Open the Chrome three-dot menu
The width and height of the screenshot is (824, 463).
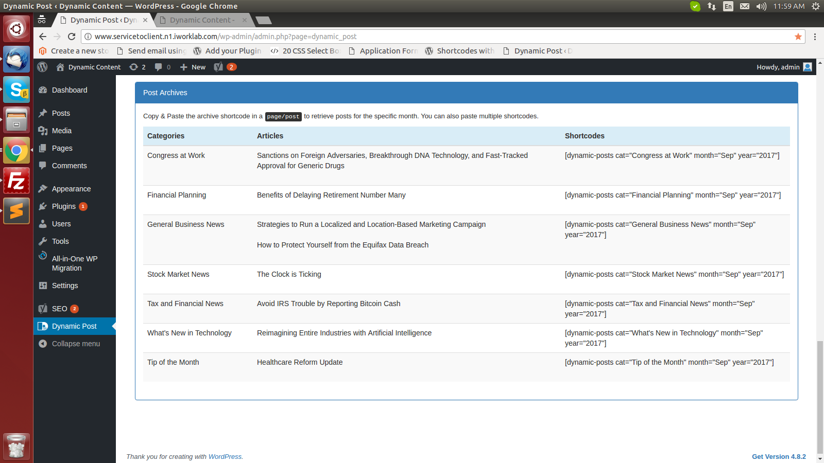[815, 37]
